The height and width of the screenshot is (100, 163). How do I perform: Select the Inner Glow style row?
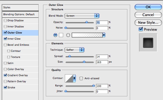click(20, 39)
